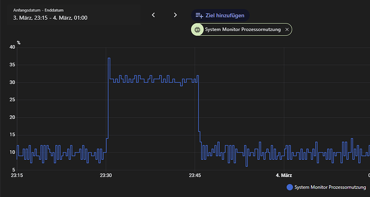Click the 35 value on y-axis
Screen dimensions: 370x197
click(x=13, y=65)
